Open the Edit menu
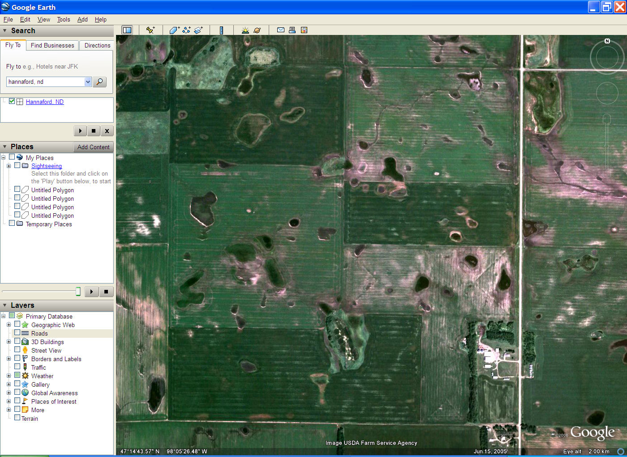This screenshot has height=457, width=627. pyautogui.click(x=25, y=19)
